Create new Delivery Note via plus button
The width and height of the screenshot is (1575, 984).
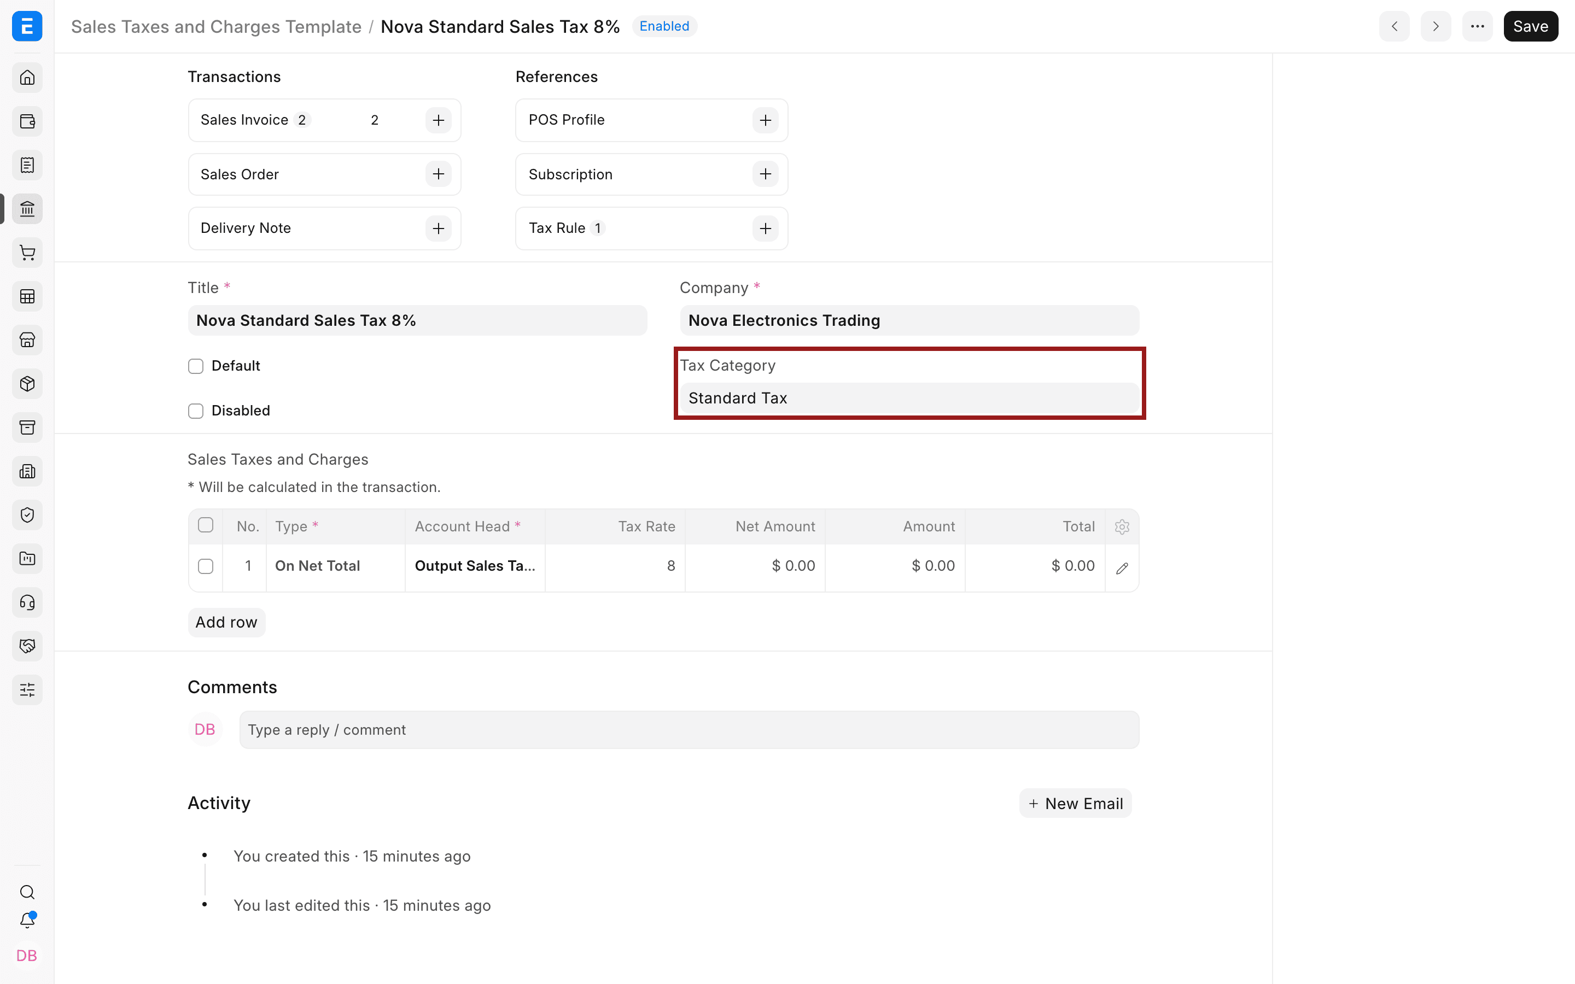[x=439, y=229]
